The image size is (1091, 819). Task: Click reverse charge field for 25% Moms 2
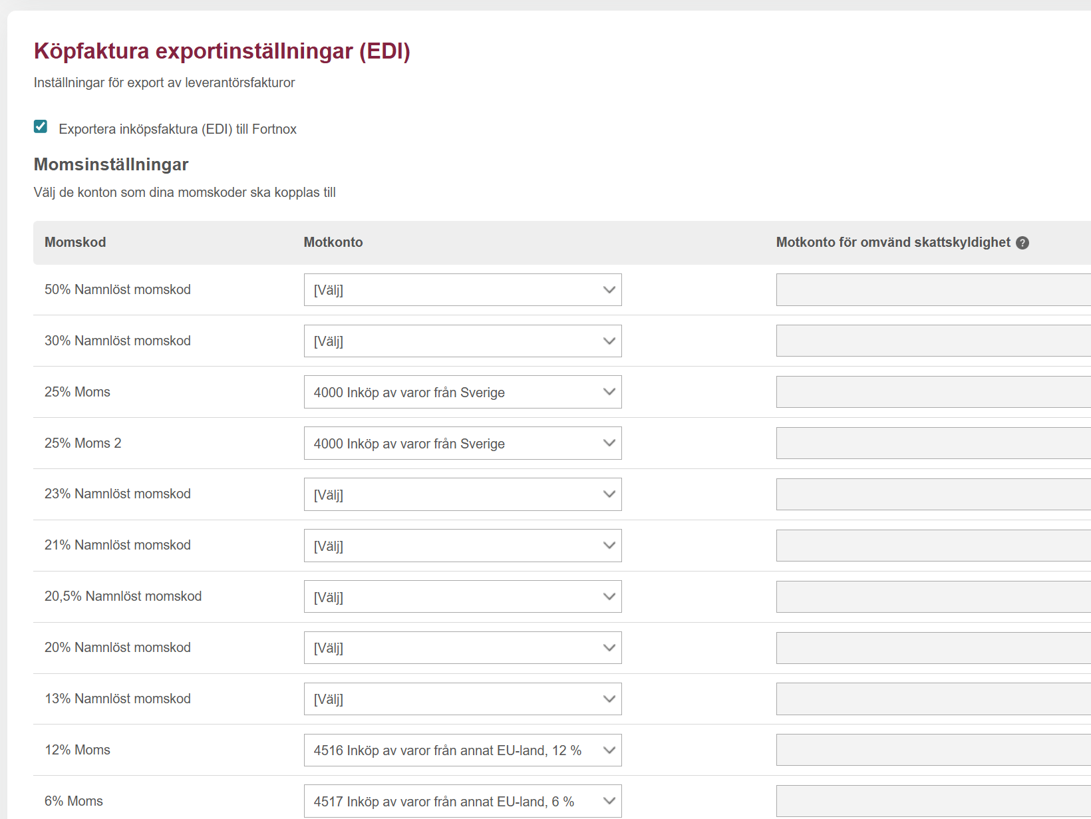[x=933, y=444]
